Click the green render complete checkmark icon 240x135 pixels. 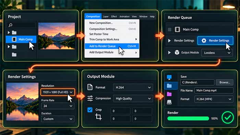[228, 117]
